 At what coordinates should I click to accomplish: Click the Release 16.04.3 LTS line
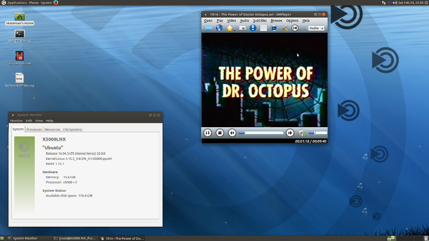[x=75, y=154]
